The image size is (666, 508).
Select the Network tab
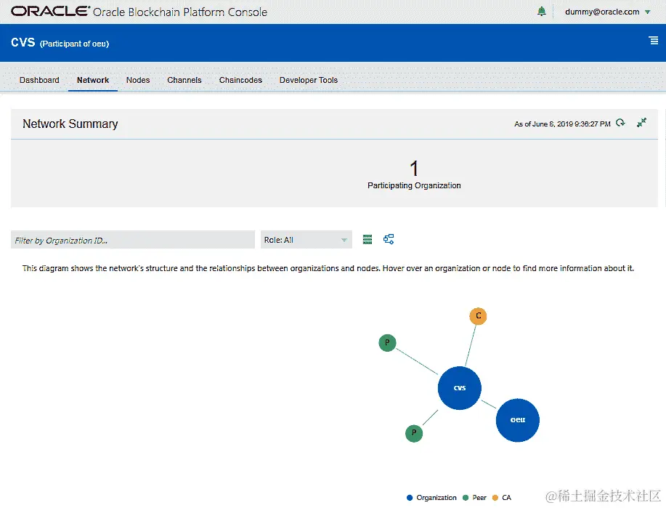pyautogui.click(x=92, y=80)
